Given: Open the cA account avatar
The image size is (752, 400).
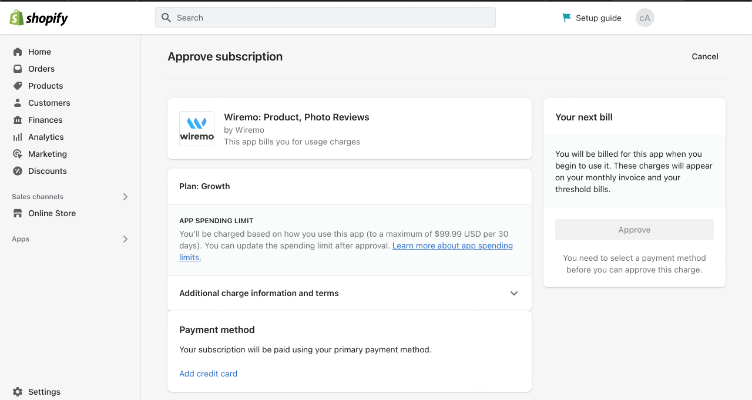Looking at the screenshot, I should pos(645,18).
